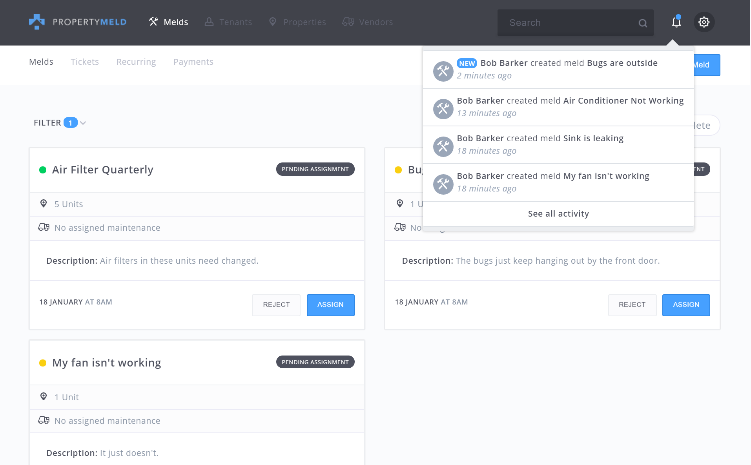Open the Payments tab
This screenshot has height=465, width=751.
pyautogui.click(x=193, y=62)
